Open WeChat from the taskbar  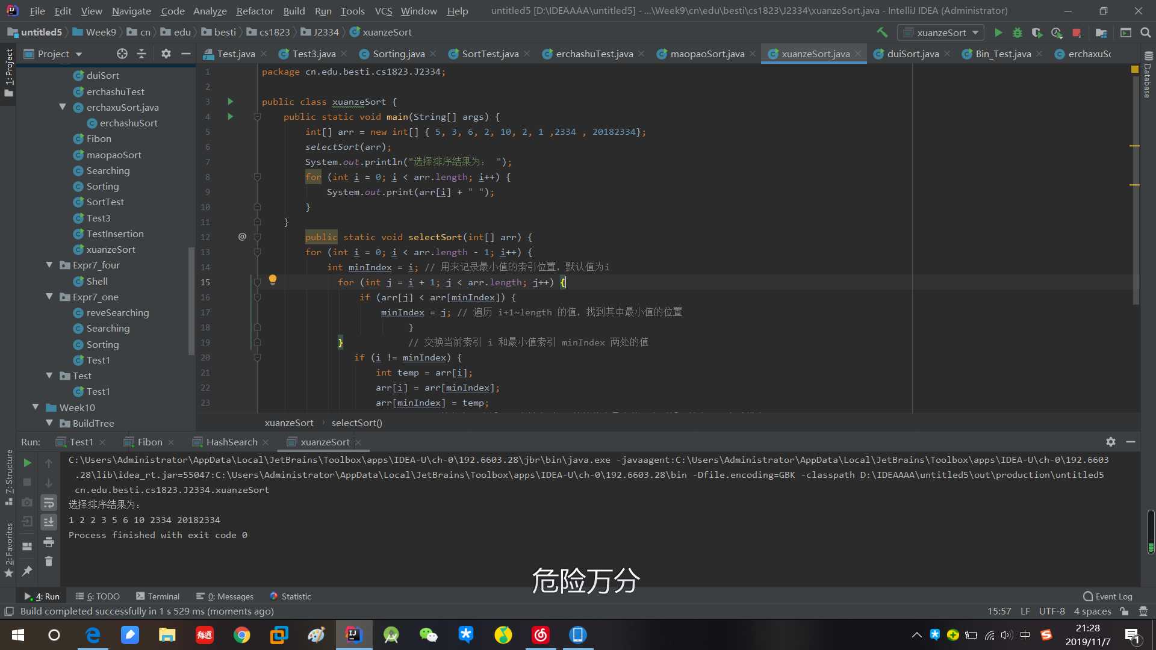pyautogui.click(x=429, y=635)
